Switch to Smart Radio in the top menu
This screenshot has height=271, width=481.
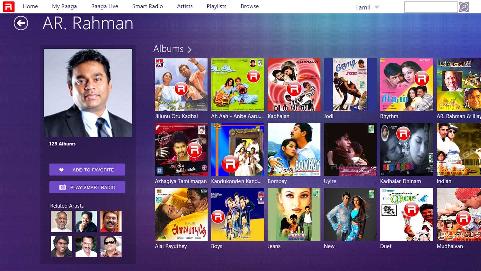coord(148,6)
